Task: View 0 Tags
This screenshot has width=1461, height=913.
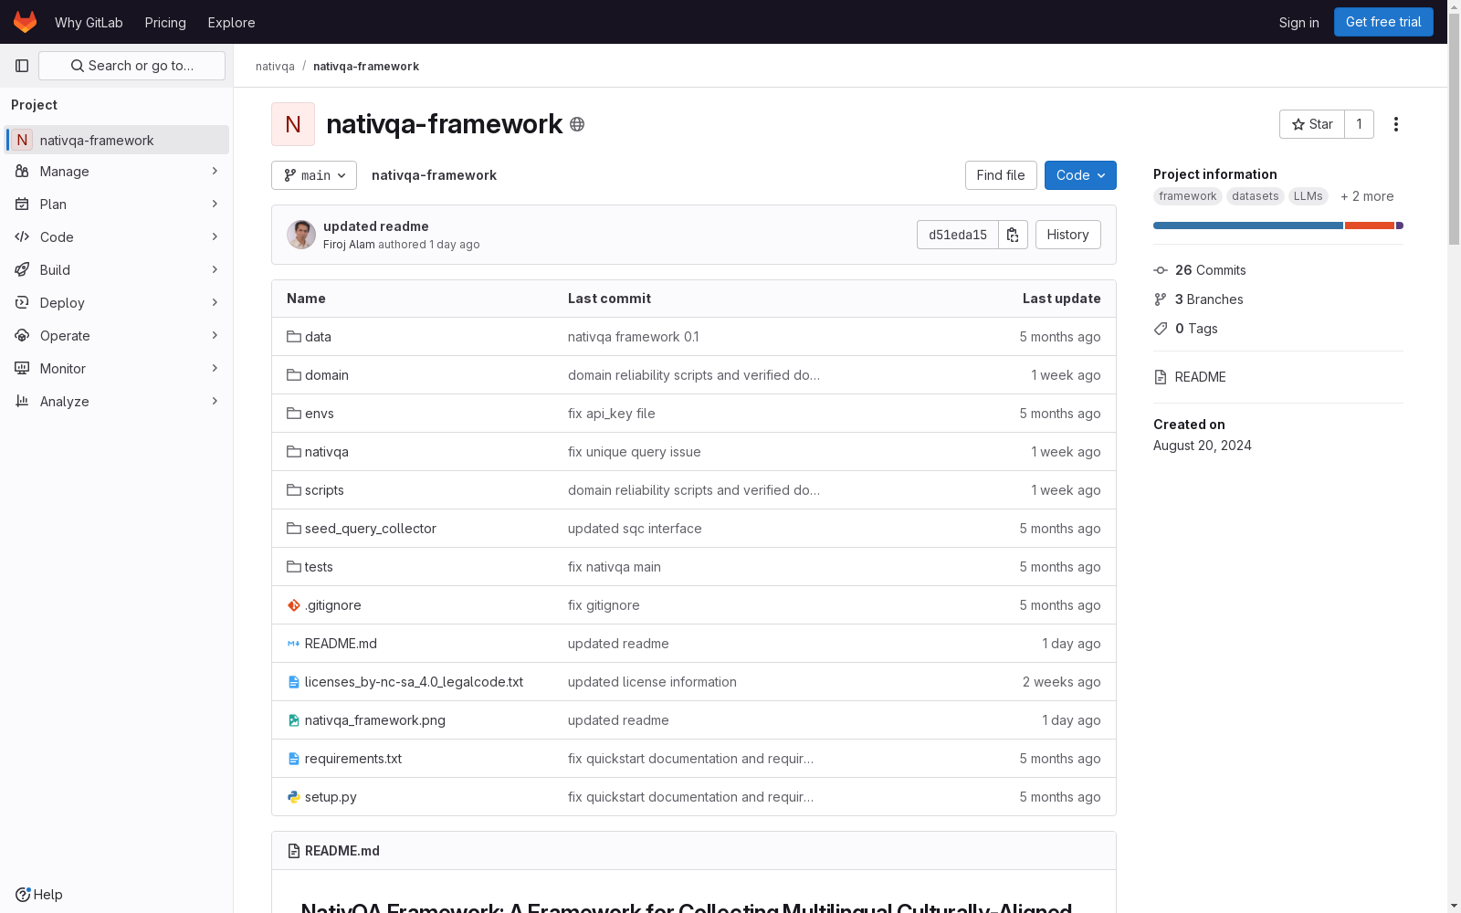Action: 1196,329
